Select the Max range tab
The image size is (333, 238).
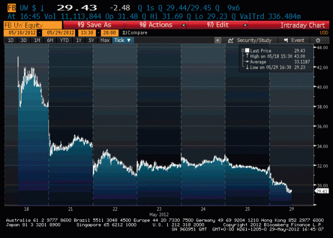105,40
